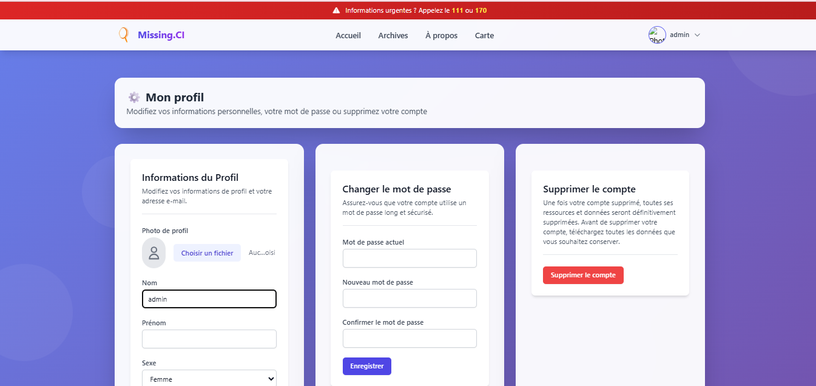The height and width of the screenshot is (386, 816).
Task: Click the Nouveau mot de passe field
Action: [410, 298]
